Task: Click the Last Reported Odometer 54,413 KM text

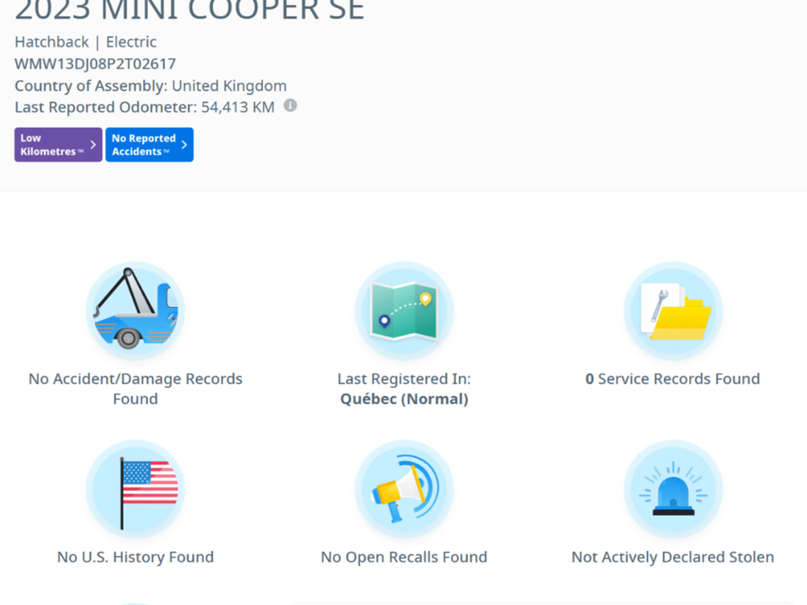Action: click(x=144, y=107)
